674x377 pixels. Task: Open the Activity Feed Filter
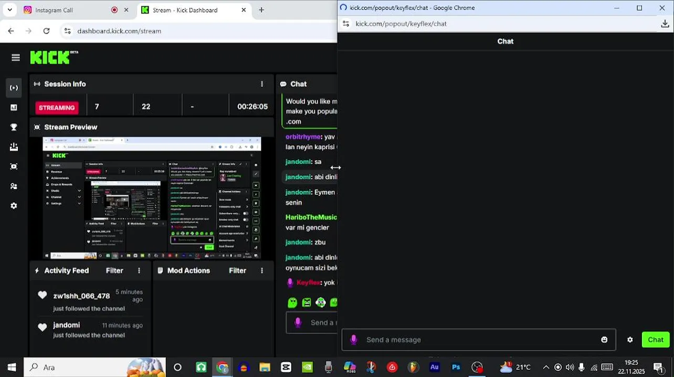click(x=114, y=271)
